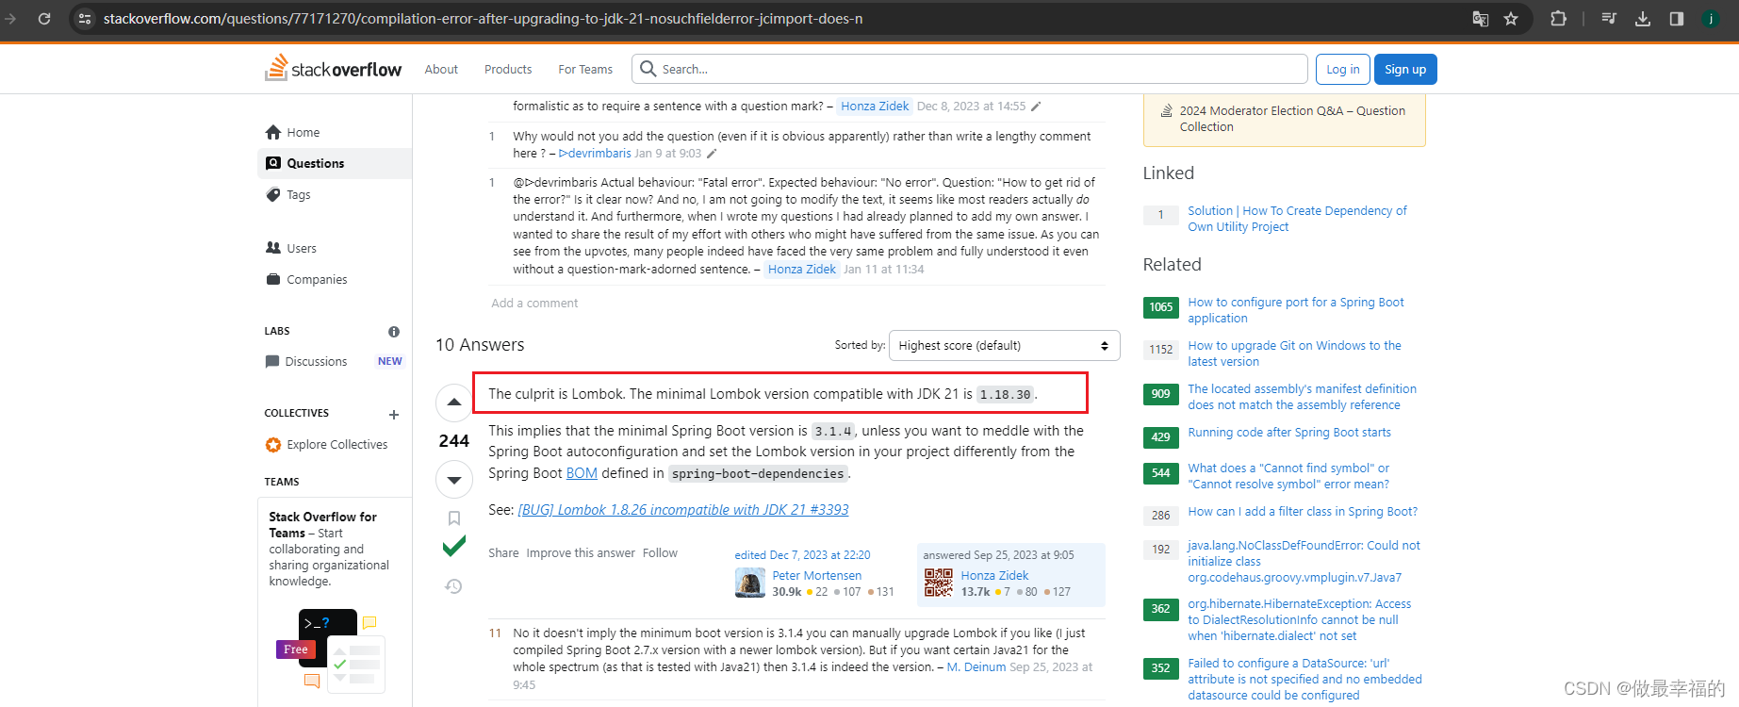The width and height of the screenshot is (1739, 707).
Task: Open 2024 Moderator Election Q&A link
Action: coord(1292,119)
